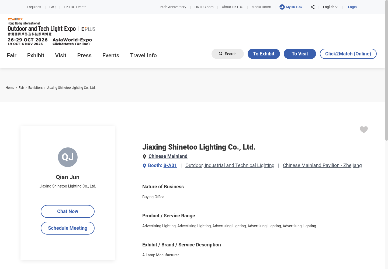The width and height of the screenshot is (388, 269).
Task: Click the Login link
Action: (352, 7)
